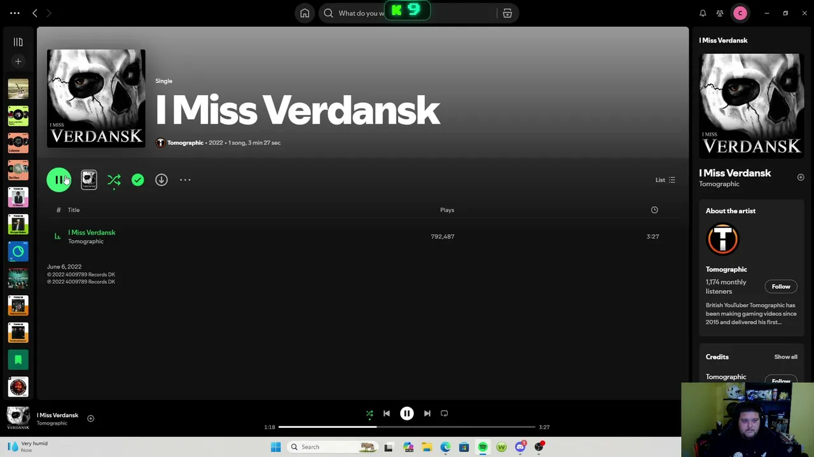Toggle the green saved checkmark
The width and height of the screenshot is (814, 457).
(137, 180)
